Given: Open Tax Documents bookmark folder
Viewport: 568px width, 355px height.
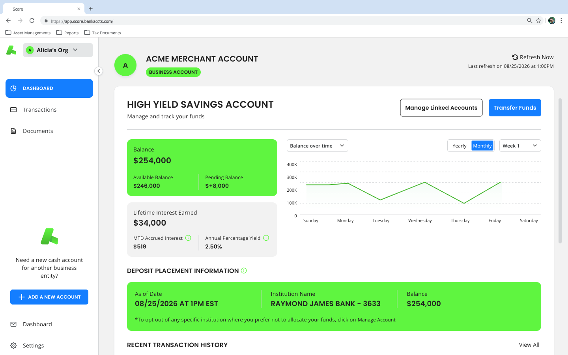Looking at the screenshot, I should 103,33.
